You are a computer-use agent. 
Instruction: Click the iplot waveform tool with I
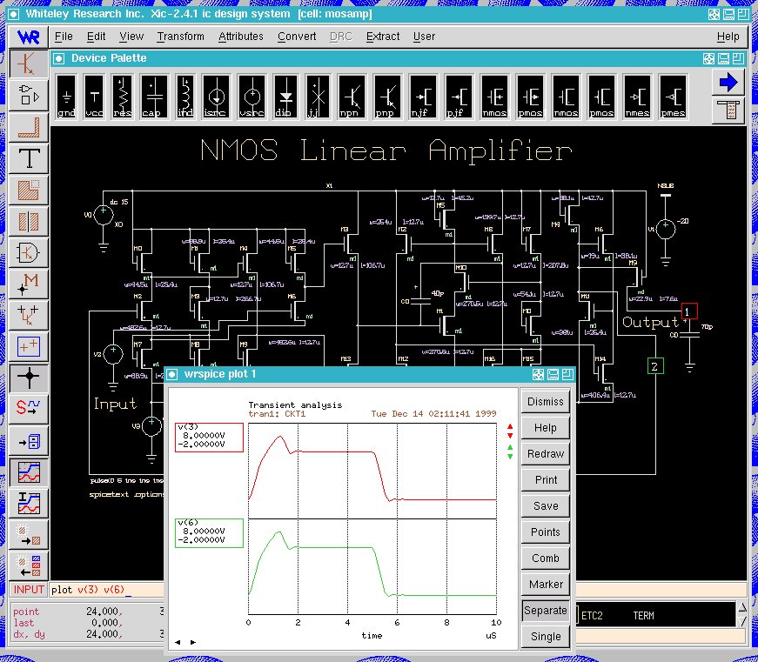coord(29,503)
